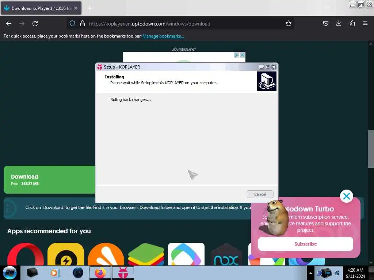The height and width of the screenshot is (280, 374).
Task: Switch to KOPLAYER setup in taskbar
Action: [x=123, y=273]
